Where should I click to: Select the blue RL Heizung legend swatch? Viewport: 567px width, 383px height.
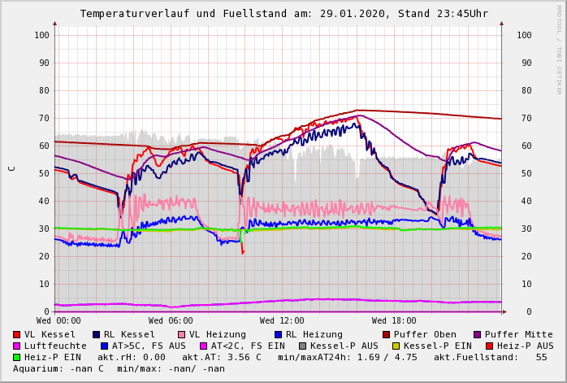pyautogui.click(x=278, y=334)
